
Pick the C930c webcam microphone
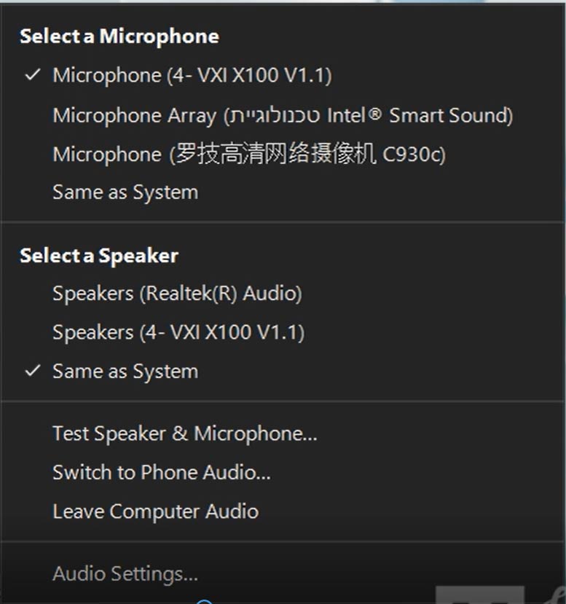(283, 154)
